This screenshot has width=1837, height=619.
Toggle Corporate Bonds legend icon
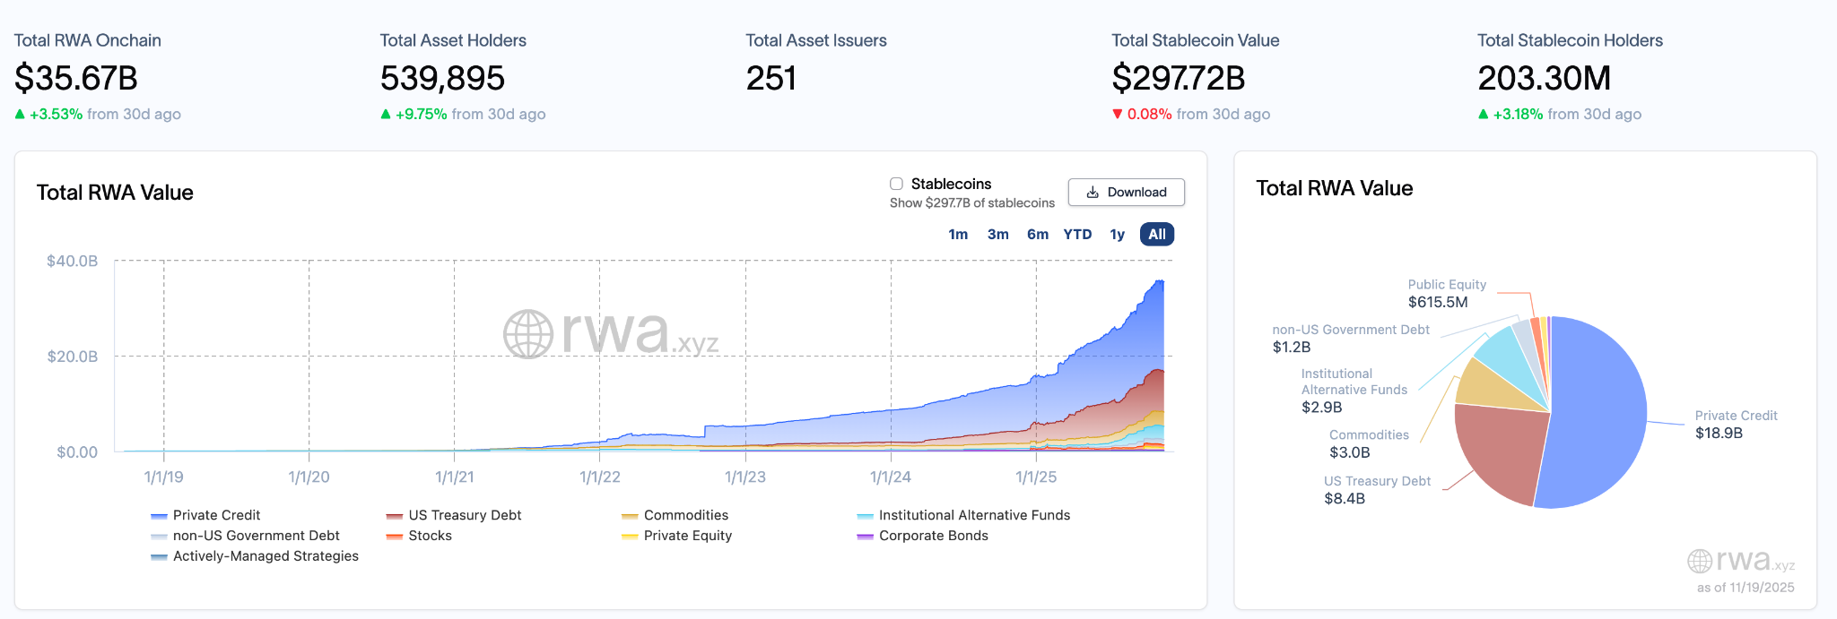point(865,537)
